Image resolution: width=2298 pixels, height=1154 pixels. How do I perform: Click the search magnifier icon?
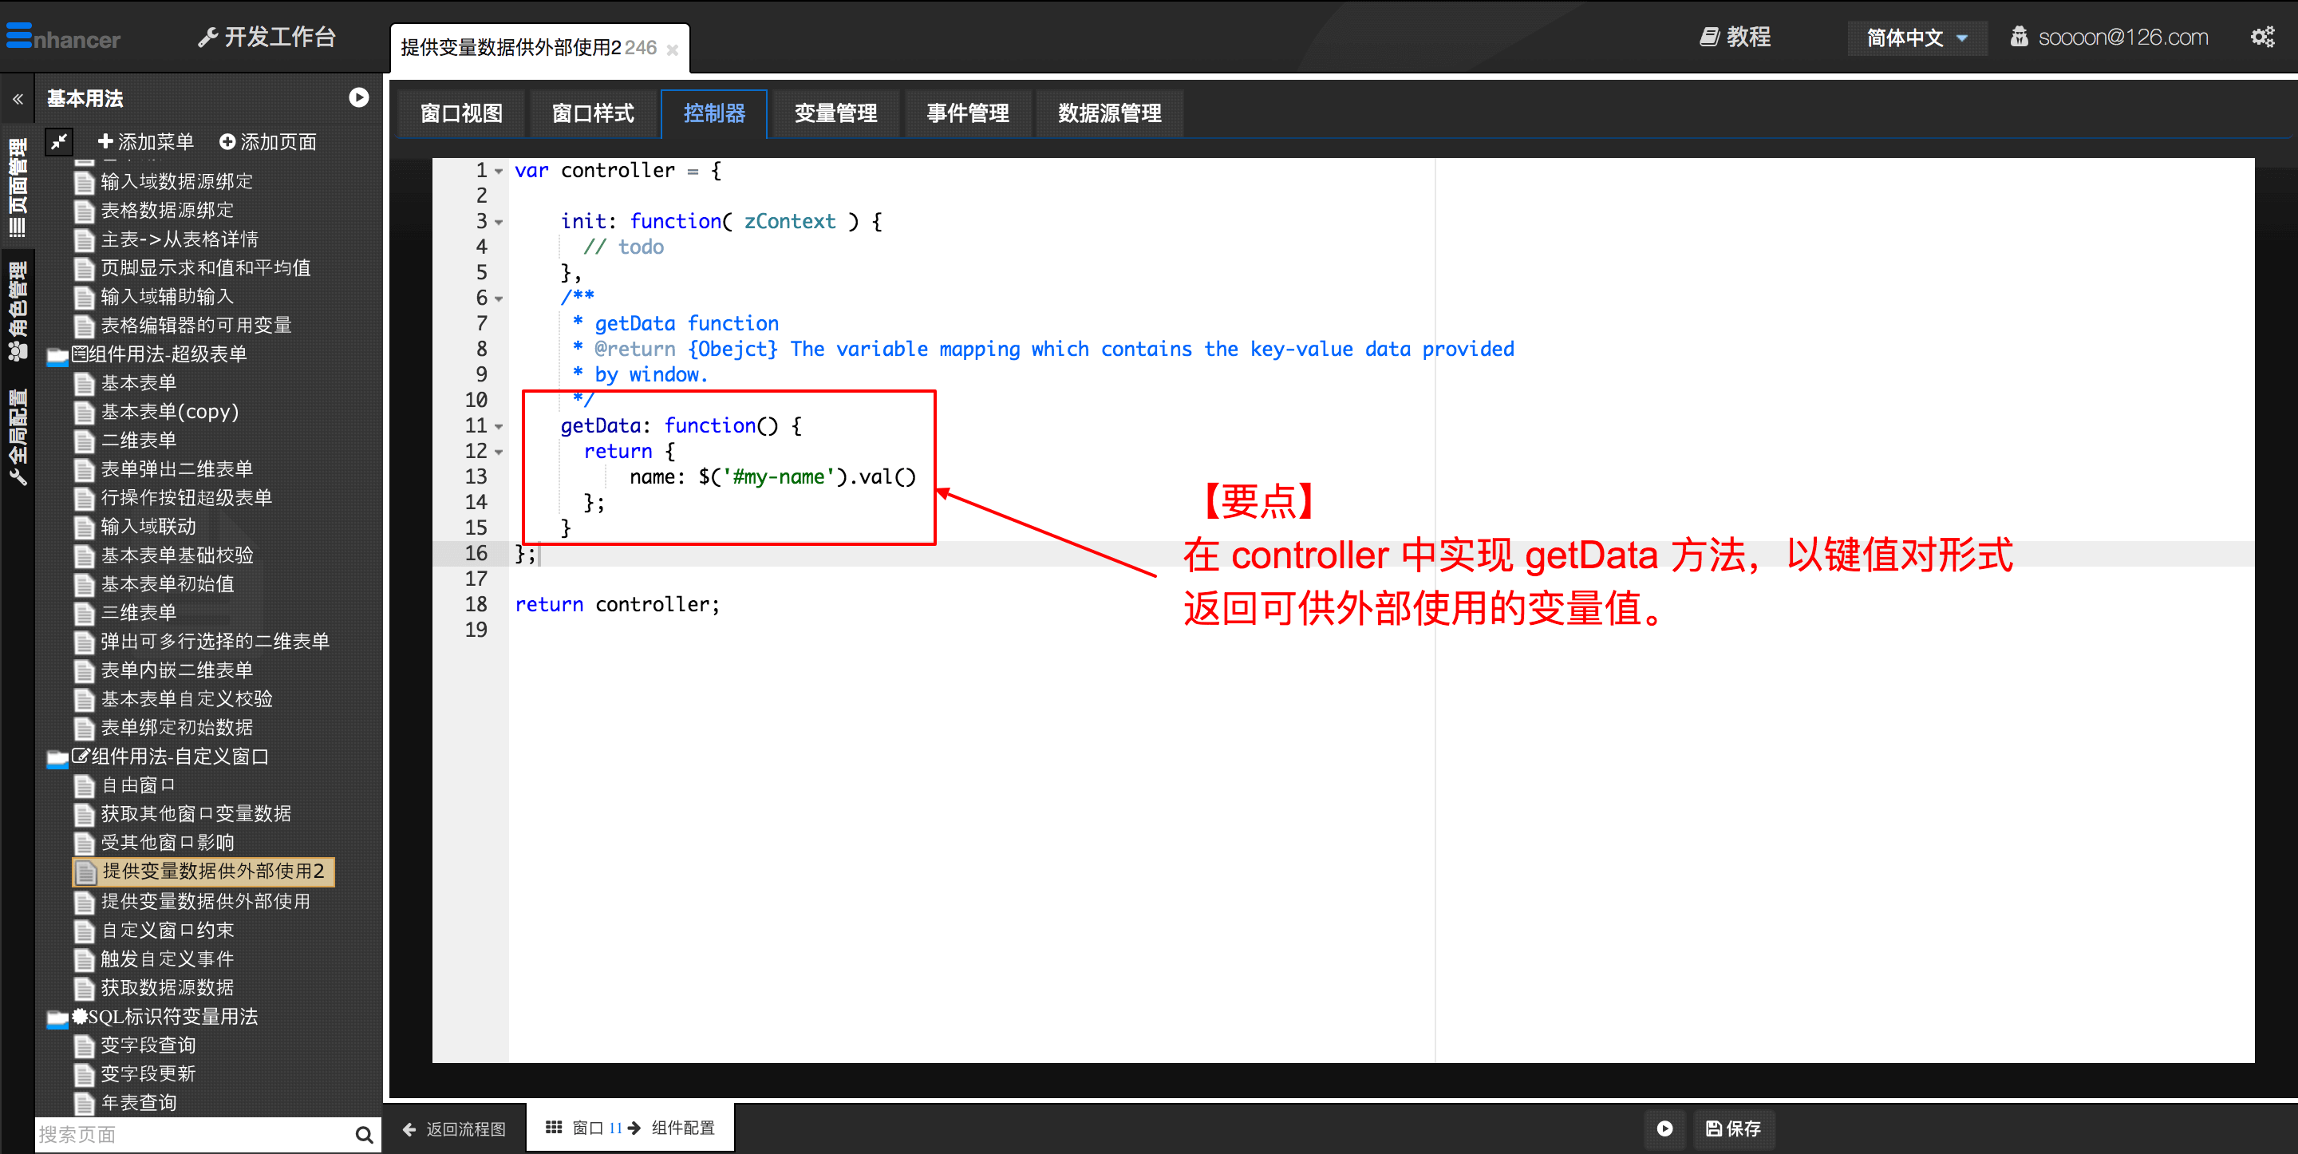pyautogui.click(x=363, y=1133)
